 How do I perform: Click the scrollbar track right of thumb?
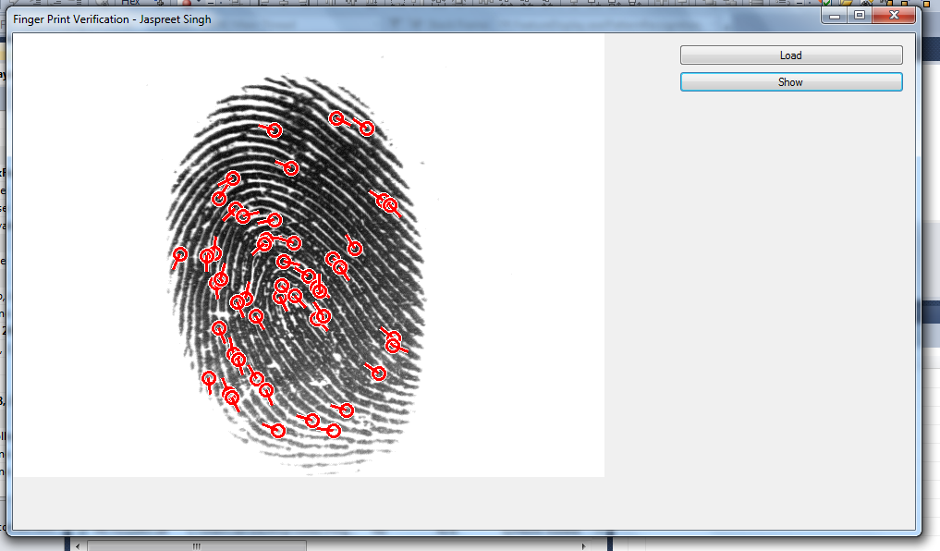click(x=444, y=545)
